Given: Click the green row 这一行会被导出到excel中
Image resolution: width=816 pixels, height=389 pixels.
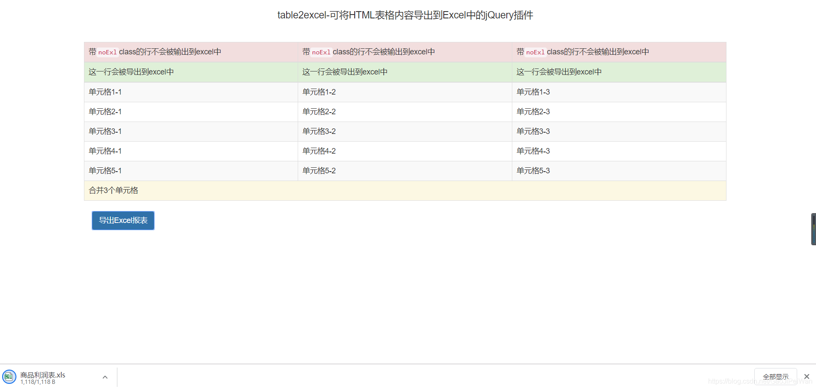Looking at the screenshot, I should coord(131,72).
